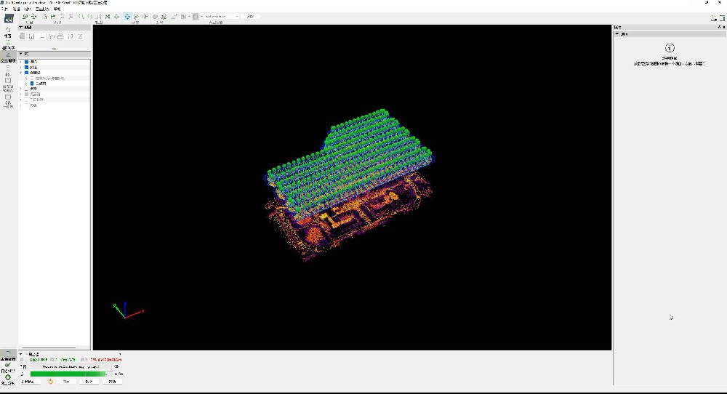Click the green total progress bar

pos(71,374)
